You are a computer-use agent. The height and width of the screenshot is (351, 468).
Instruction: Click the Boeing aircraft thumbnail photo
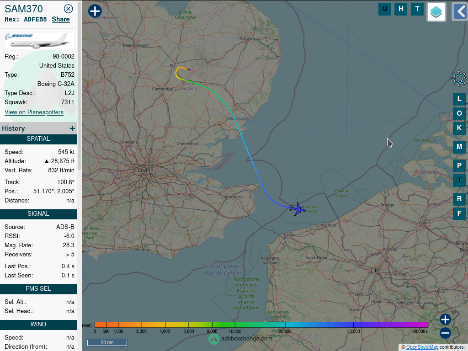point(39,41)
